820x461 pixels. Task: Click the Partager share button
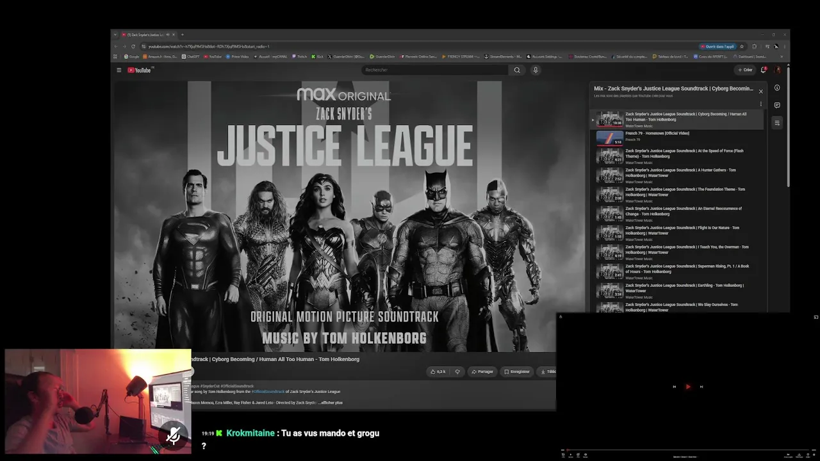click(x=482, y=371)
